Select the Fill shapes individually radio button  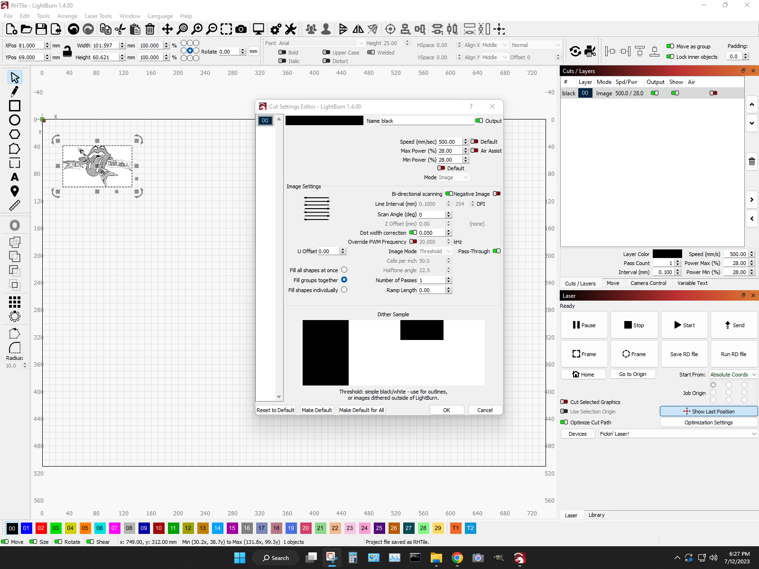coord(344,290)
